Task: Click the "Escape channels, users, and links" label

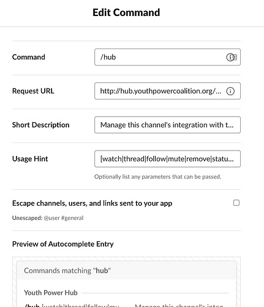Action: pyautogui.click(x=92, y=203)
